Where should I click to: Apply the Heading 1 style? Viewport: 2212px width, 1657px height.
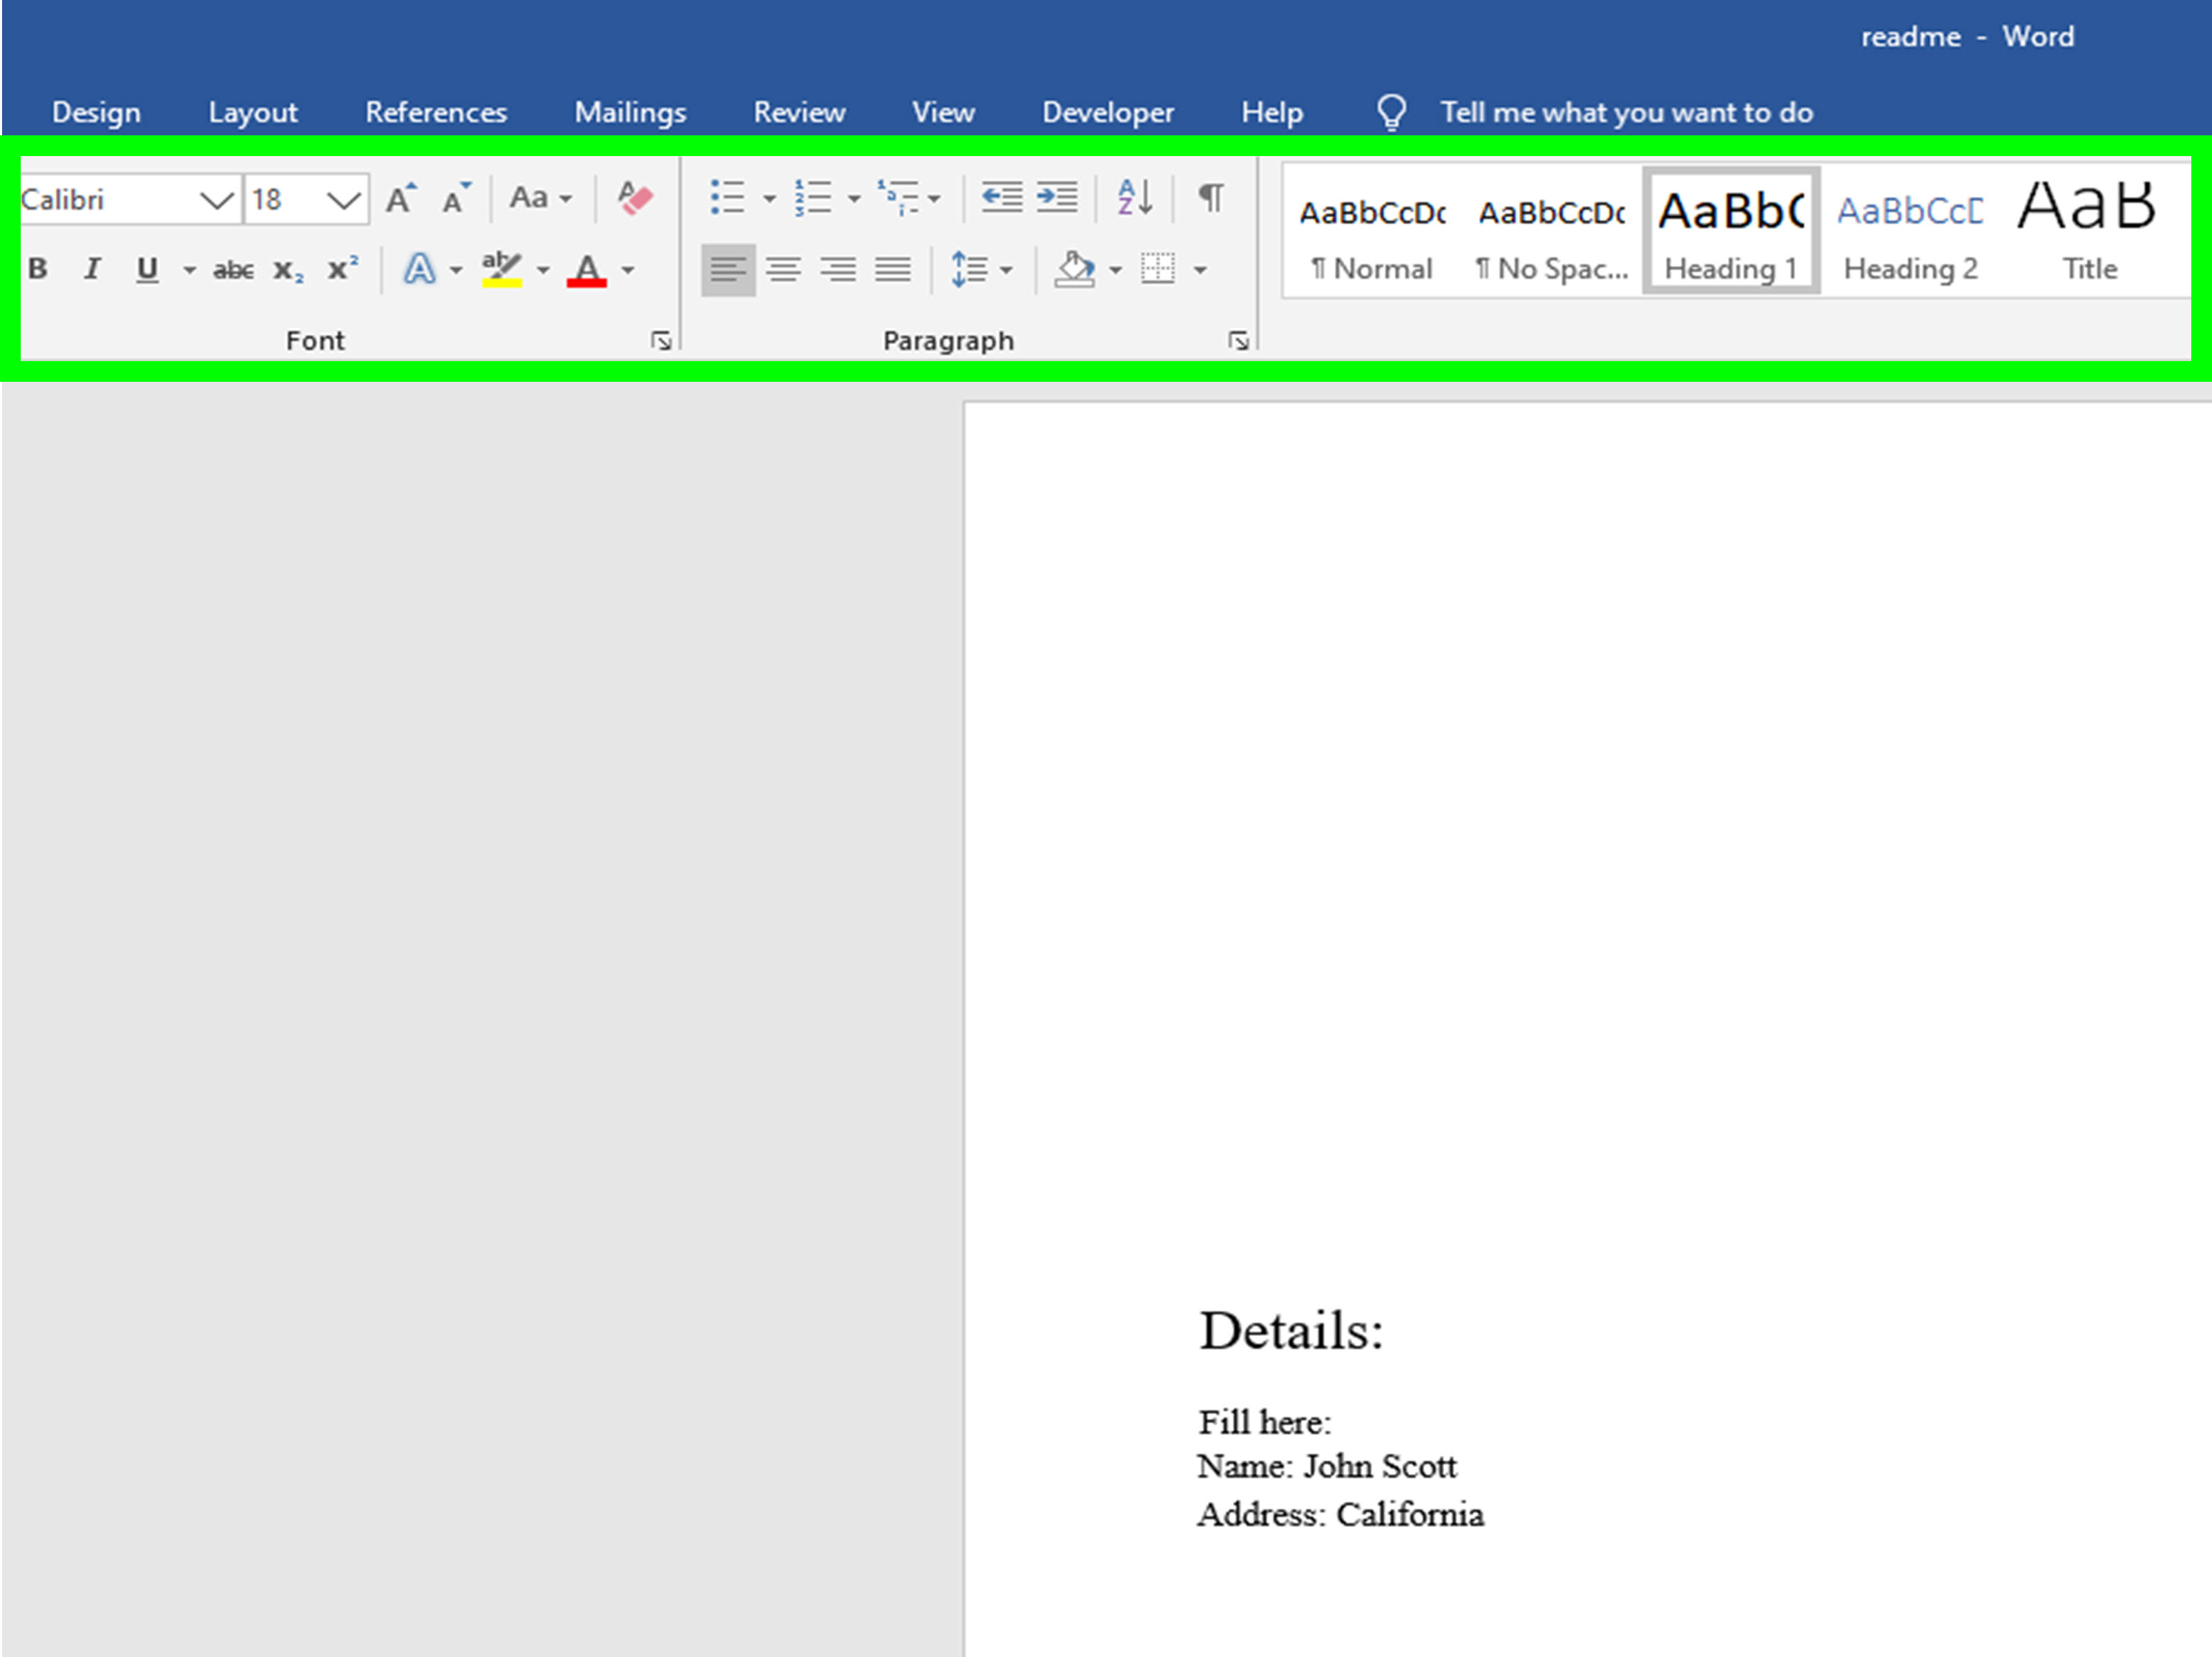point(1731,231)
